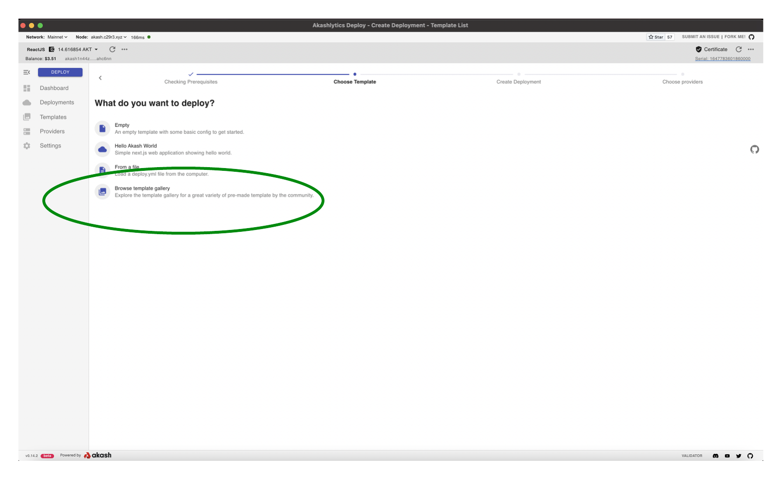
Task: Go back with the left chevron arrow
Action: tap(100, 78)
